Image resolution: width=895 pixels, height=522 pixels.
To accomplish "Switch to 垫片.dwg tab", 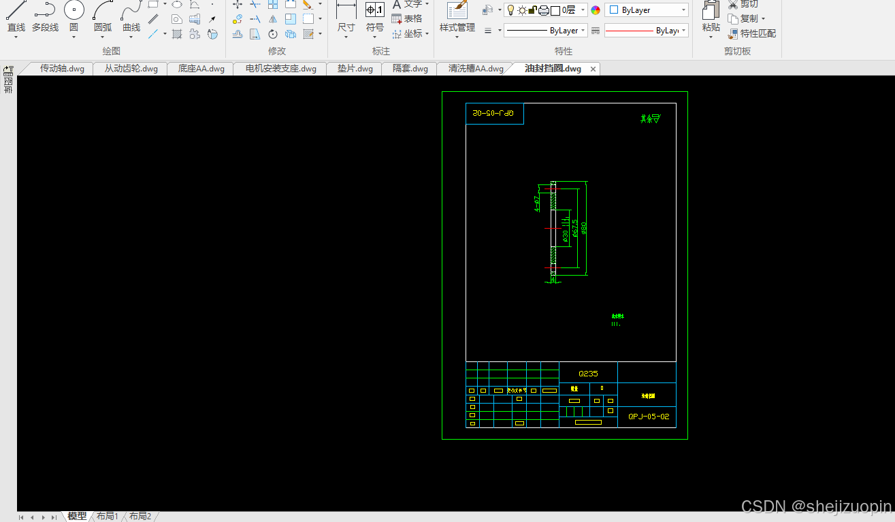I will coord(355,69).
